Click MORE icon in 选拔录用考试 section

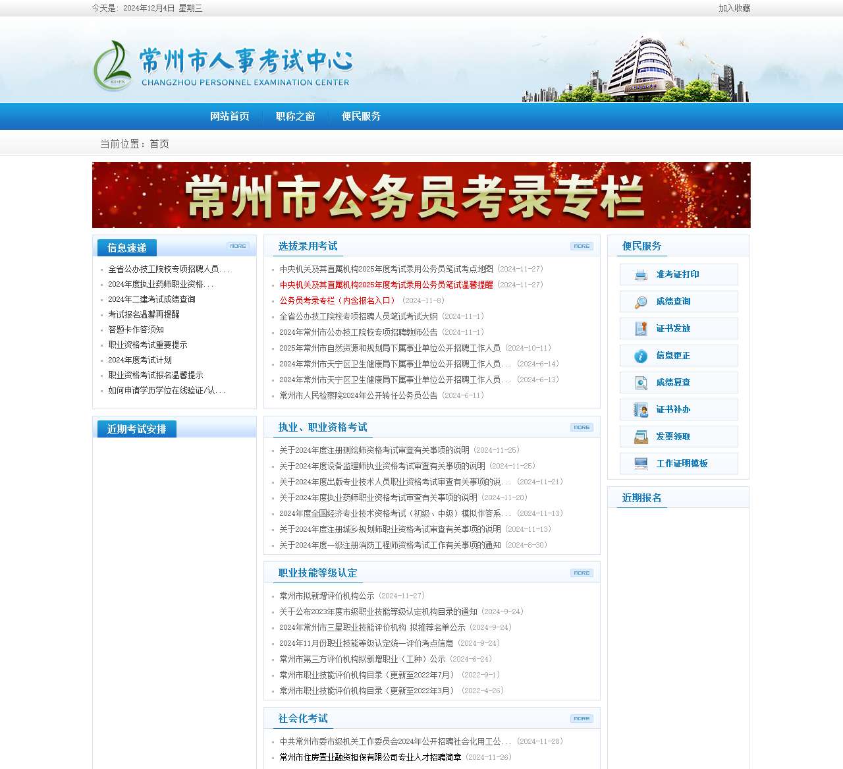click(x=582, y=246)
